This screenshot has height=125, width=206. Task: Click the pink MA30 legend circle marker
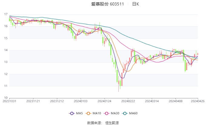[107, 113]
